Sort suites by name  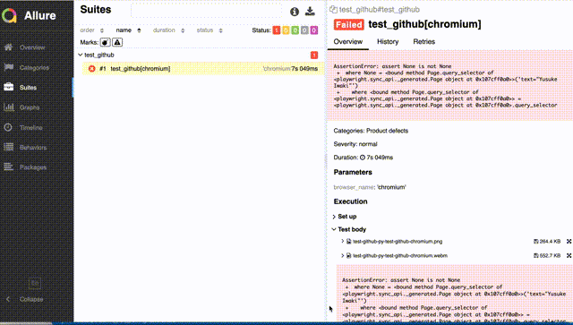[x=128, y=30]
